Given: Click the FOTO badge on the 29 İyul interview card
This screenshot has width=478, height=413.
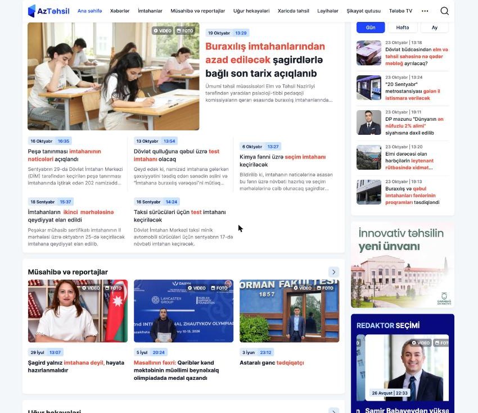Looking at the screenshot, I should click(x=113, y=288).
